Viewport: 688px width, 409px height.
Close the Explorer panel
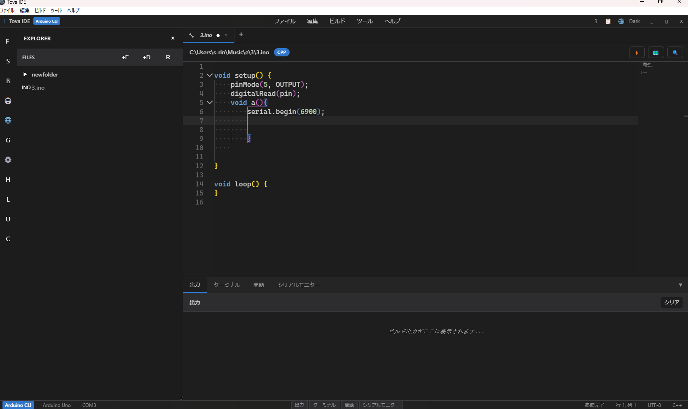(173, 38)
